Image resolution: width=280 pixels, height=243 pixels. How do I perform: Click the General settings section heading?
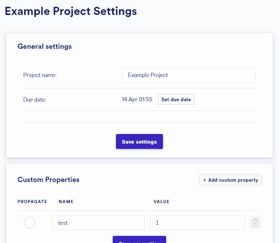click(x=45, y=47)
